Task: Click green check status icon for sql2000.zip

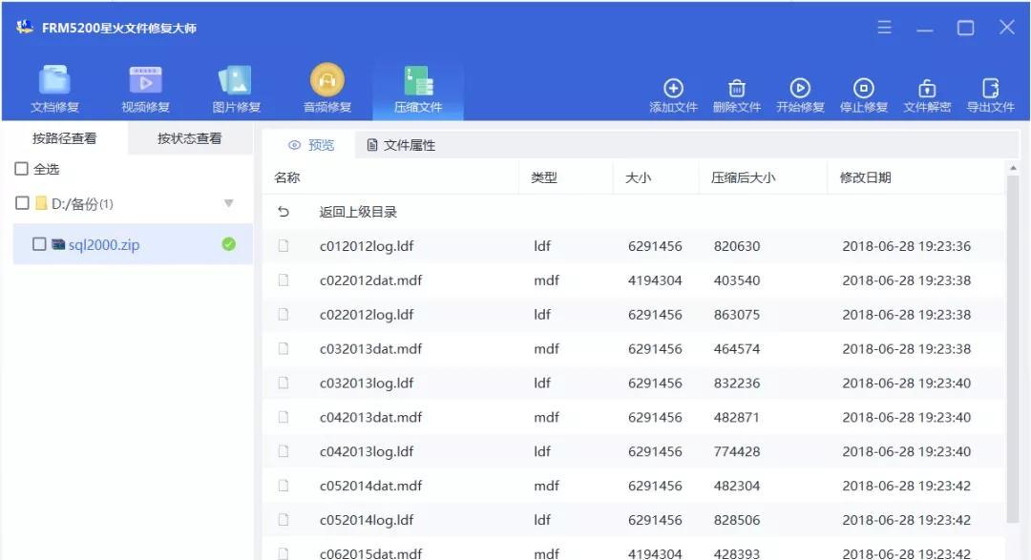Action: click(229, 244)
